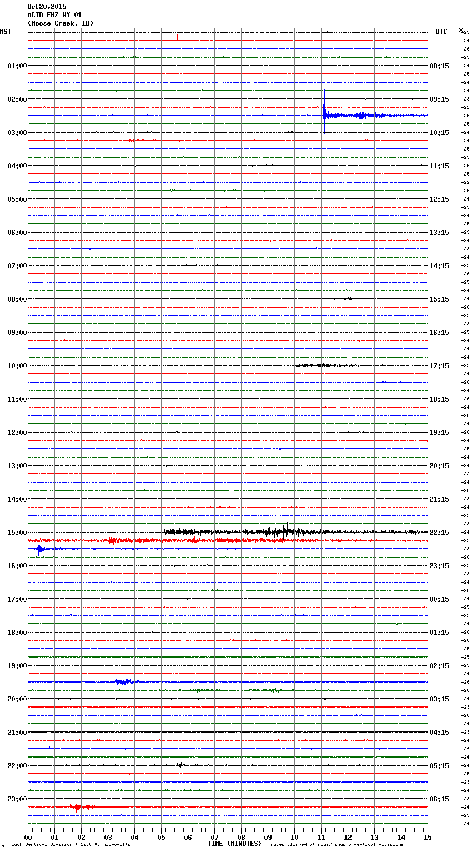472x852 pixels.
Task: Select the '07:00' MST row label
Action: 17,266
